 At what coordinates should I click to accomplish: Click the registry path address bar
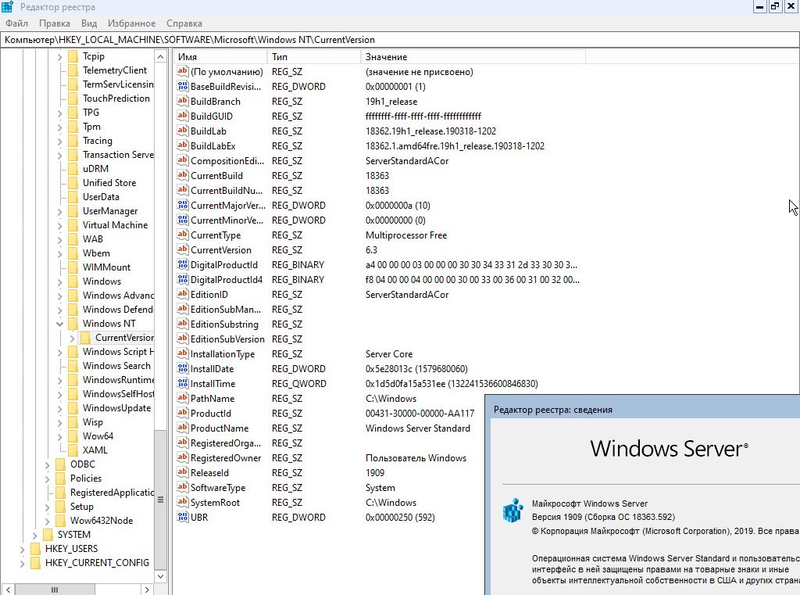point(400,40)
